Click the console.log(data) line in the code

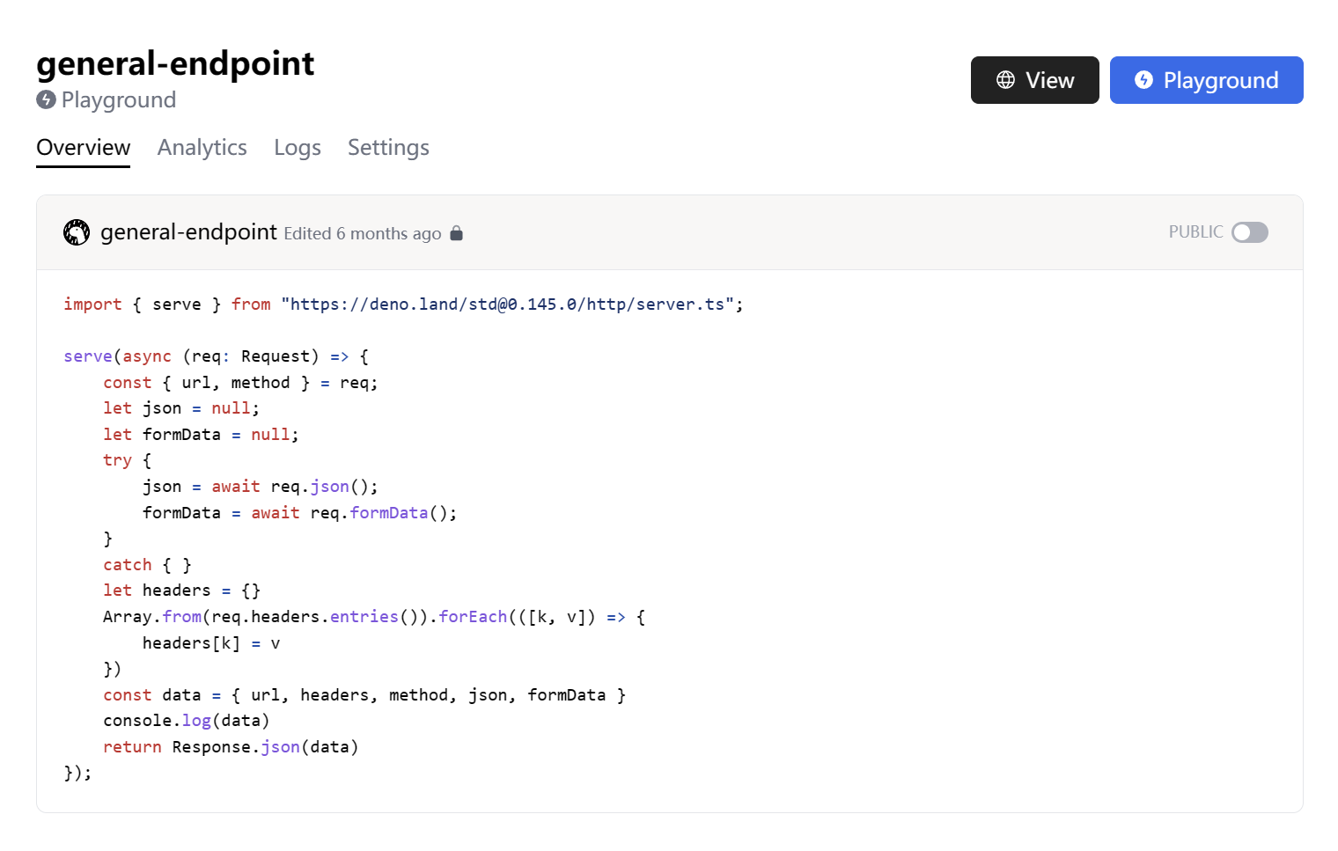click(x=186, y=721)
